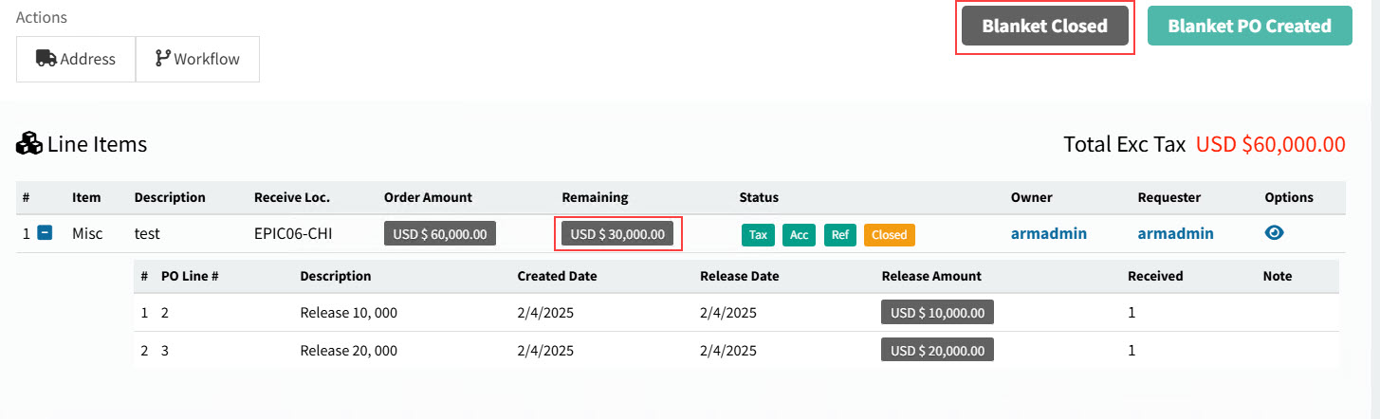Click the Ref status badge
1380x419 pixels.
839,234
